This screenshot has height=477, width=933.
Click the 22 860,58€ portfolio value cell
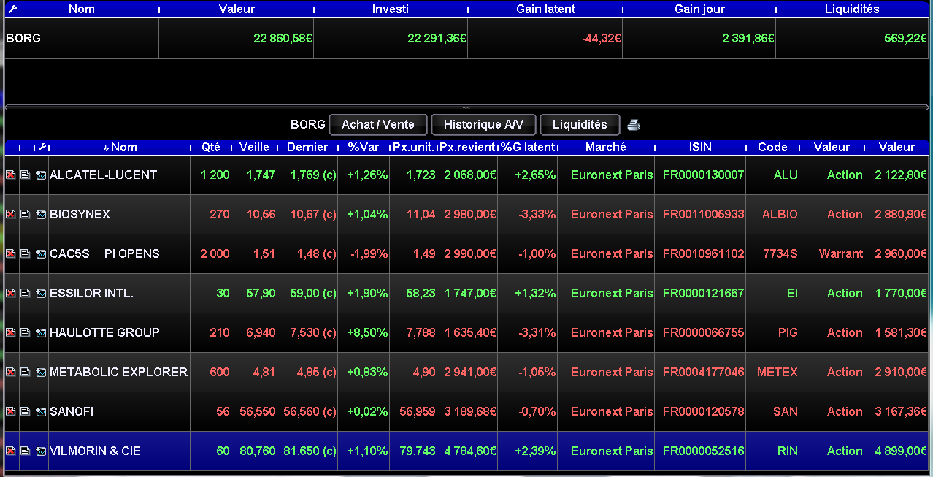[x=236, y=38]
